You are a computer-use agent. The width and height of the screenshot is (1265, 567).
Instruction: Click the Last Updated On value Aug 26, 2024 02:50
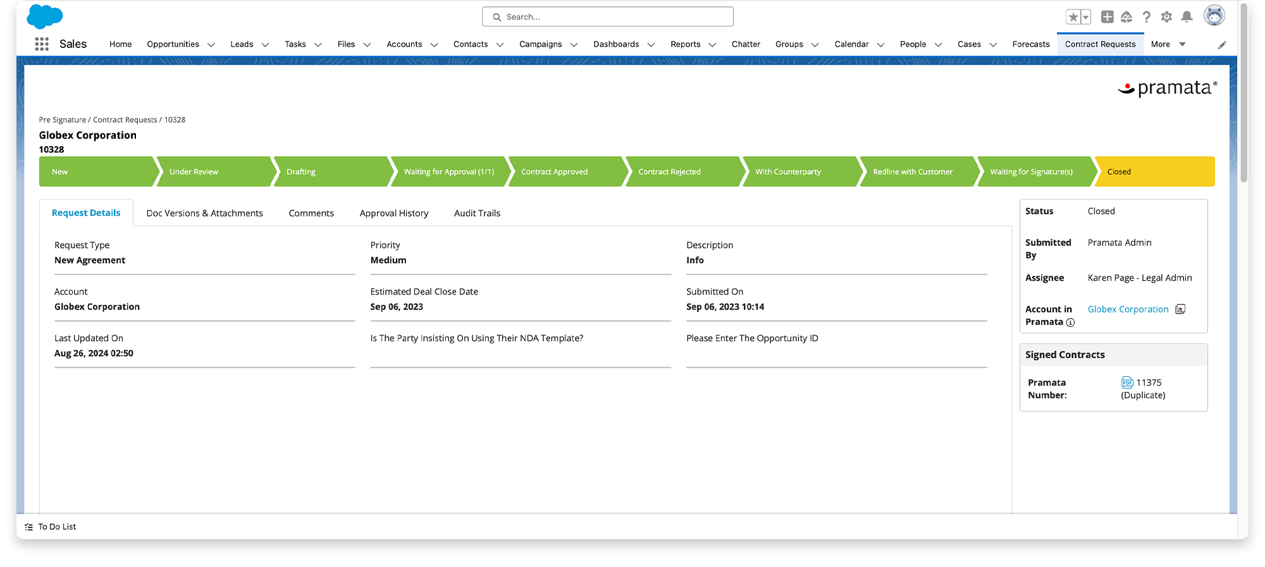[94, 353]
